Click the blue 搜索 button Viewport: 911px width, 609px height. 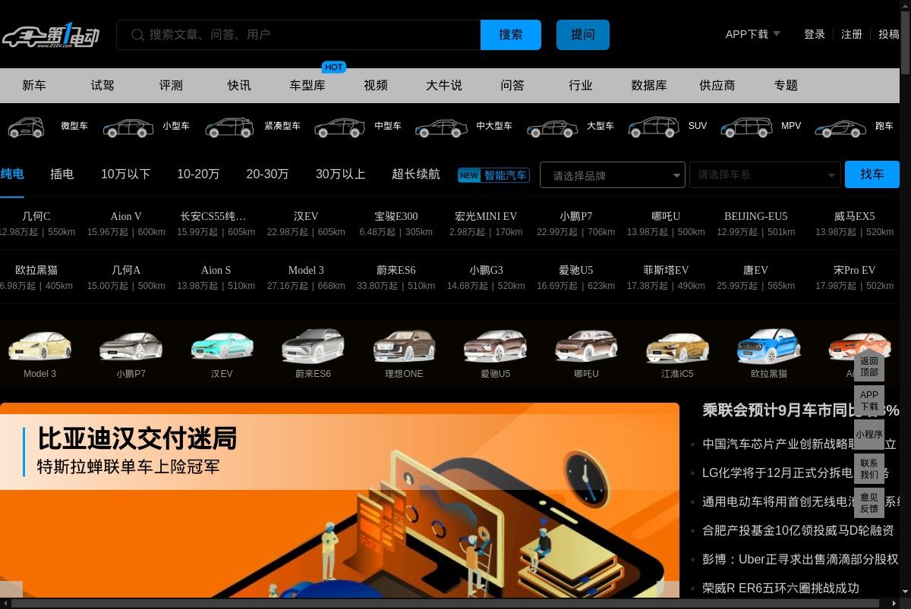[511, 35]
